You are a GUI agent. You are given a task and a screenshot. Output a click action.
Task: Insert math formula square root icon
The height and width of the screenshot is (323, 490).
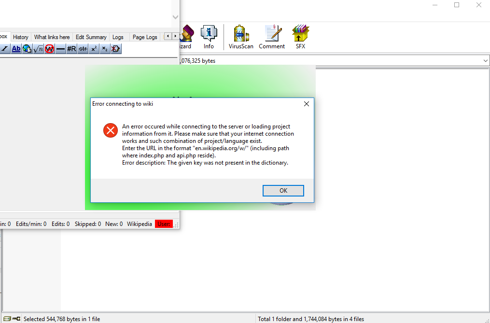pos(39,49)
